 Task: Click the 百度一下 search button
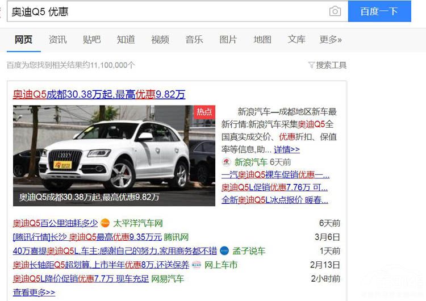[x=379, y=11]
